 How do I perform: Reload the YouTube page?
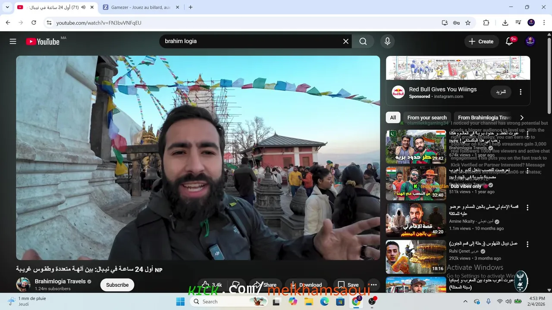(34, 23)
